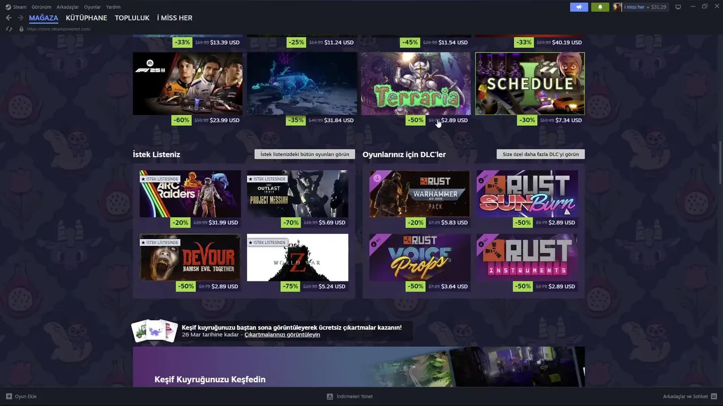This screenshot has height=406, width=723.
Task: Go forward with the forward arrow
Action: [x=20, y=18]
